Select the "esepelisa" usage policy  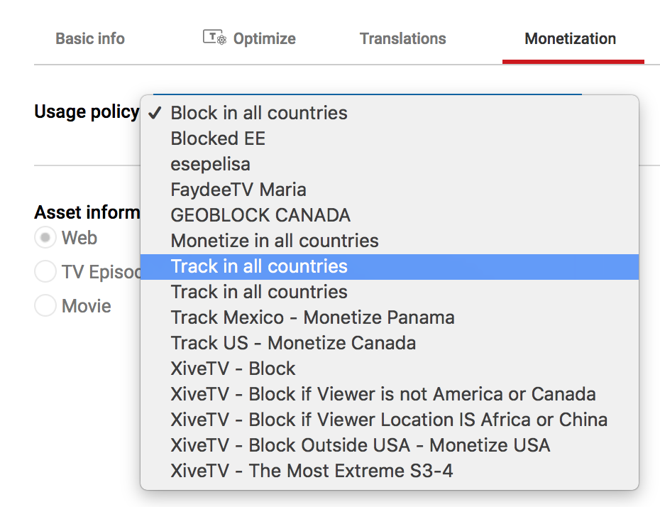(211, 164)
